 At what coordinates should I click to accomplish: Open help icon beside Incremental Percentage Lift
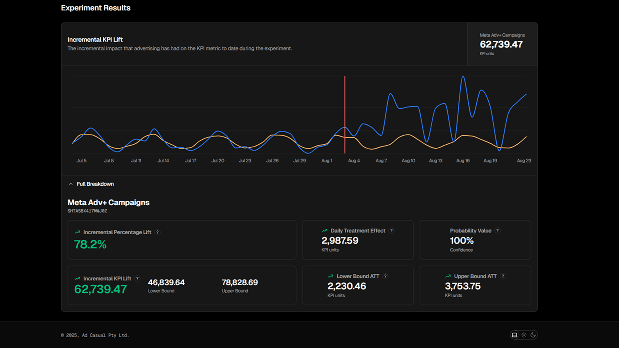click(x=157, y=232)
